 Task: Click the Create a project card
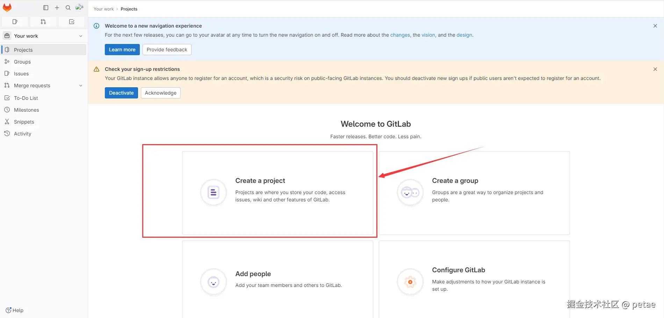277,193
